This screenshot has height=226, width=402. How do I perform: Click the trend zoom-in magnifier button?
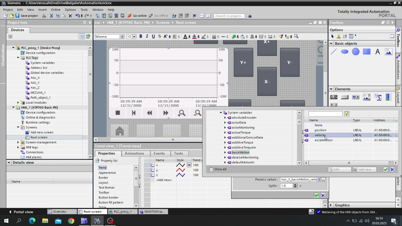click(x=182, y=113)
